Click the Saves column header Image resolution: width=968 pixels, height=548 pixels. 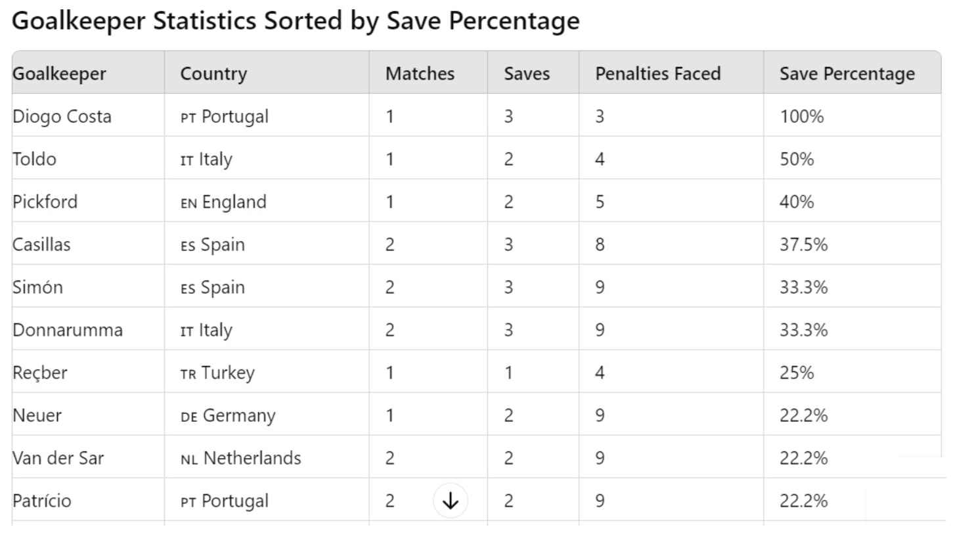coord(527,74)
